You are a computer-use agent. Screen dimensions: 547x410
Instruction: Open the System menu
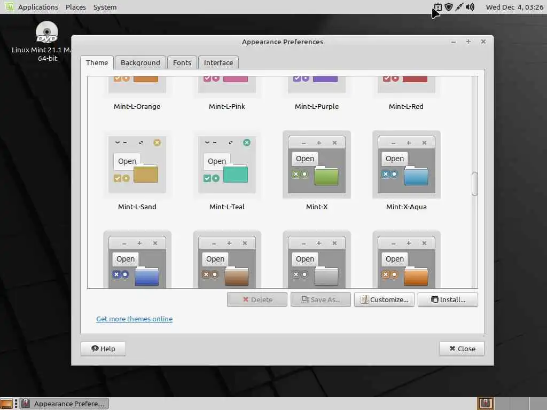105,7
